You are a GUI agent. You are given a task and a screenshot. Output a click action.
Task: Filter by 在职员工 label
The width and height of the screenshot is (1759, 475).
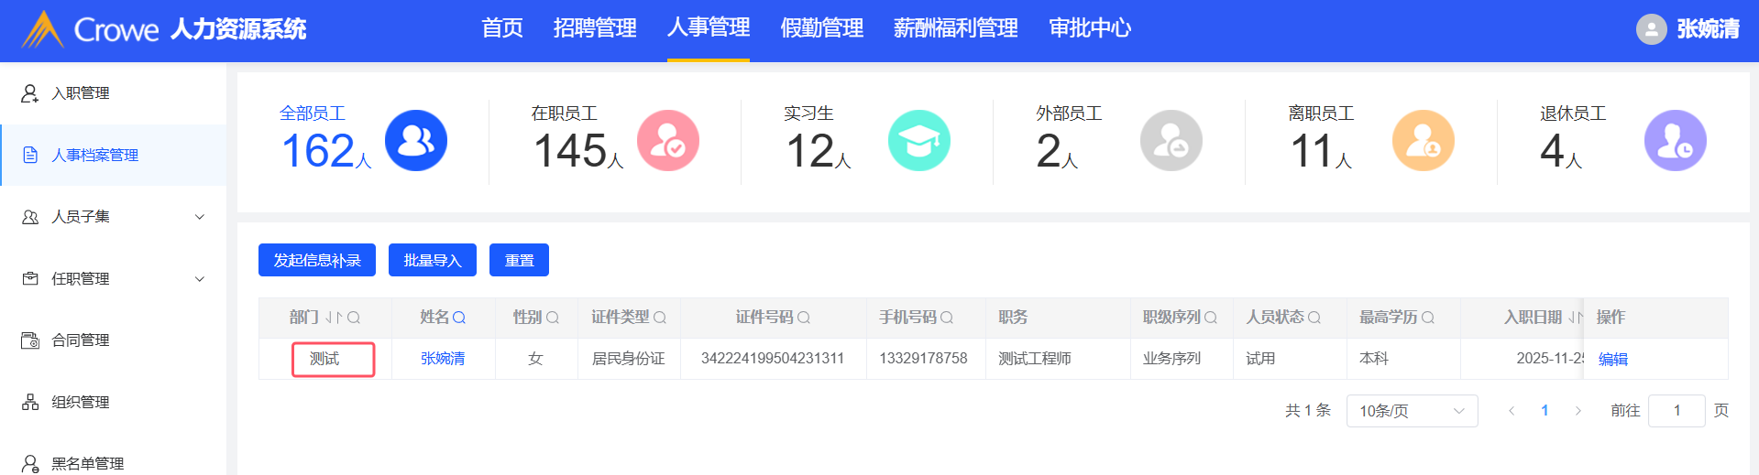coord(565,113)
